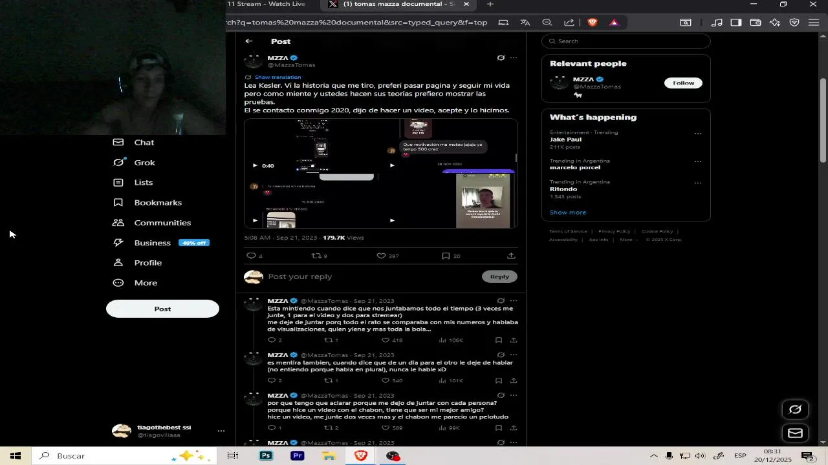
Task: Share the reply with 106K views
Action: pyautogui.click(x=514, y=340)
